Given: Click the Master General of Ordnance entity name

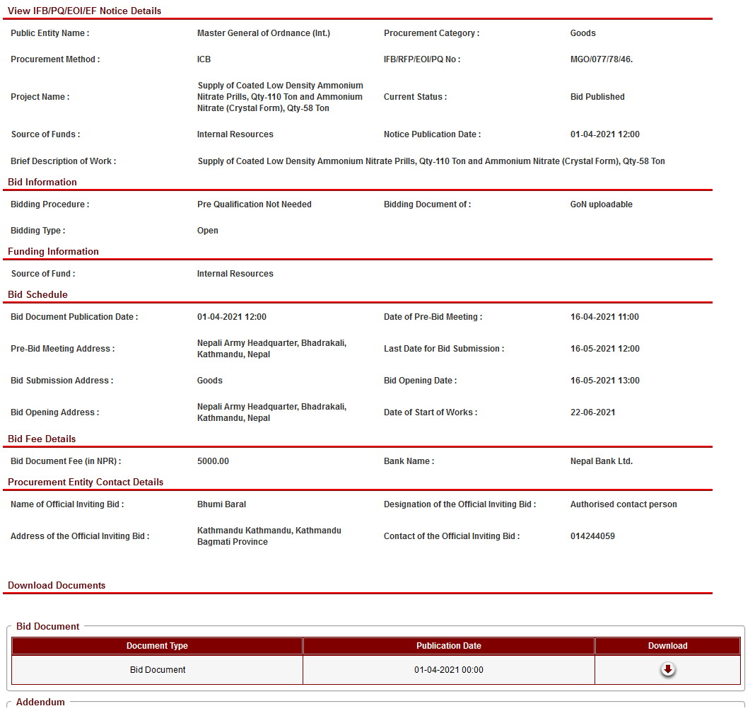Looking at the screenshot, I should click(x=263, y=33).
